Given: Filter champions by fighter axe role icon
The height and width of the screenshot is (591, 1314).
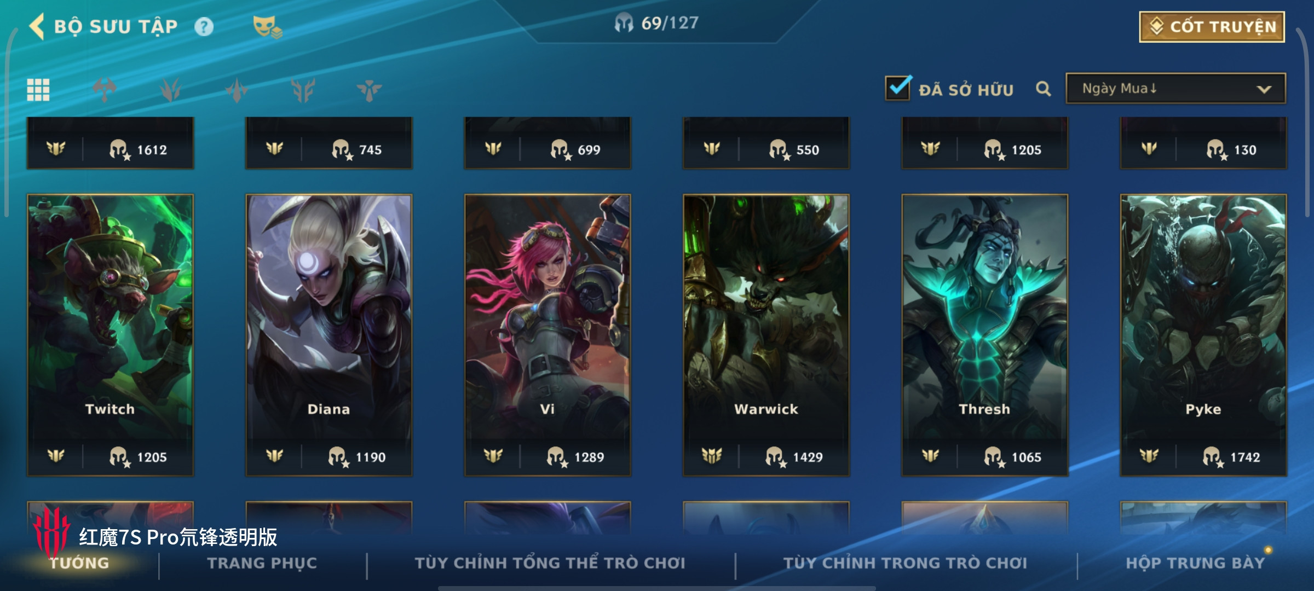Looking at the screenshot, I should pos(104,90).
